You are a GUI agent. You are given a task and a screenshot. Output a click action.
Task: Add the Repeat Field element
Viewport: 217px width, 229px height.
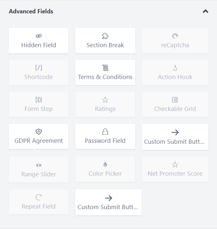point(38,202)
